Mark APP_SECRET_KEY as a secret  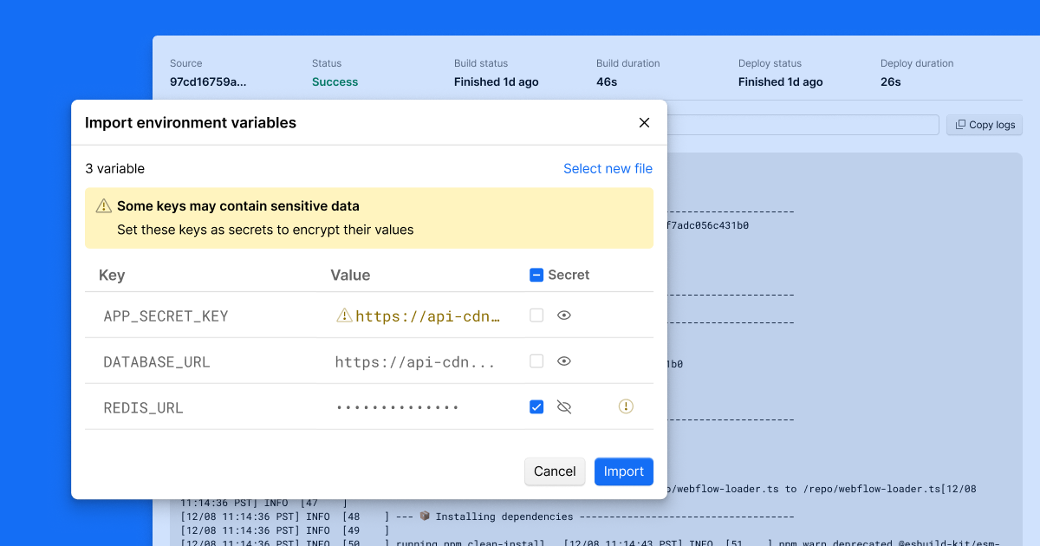click(536, 315)
